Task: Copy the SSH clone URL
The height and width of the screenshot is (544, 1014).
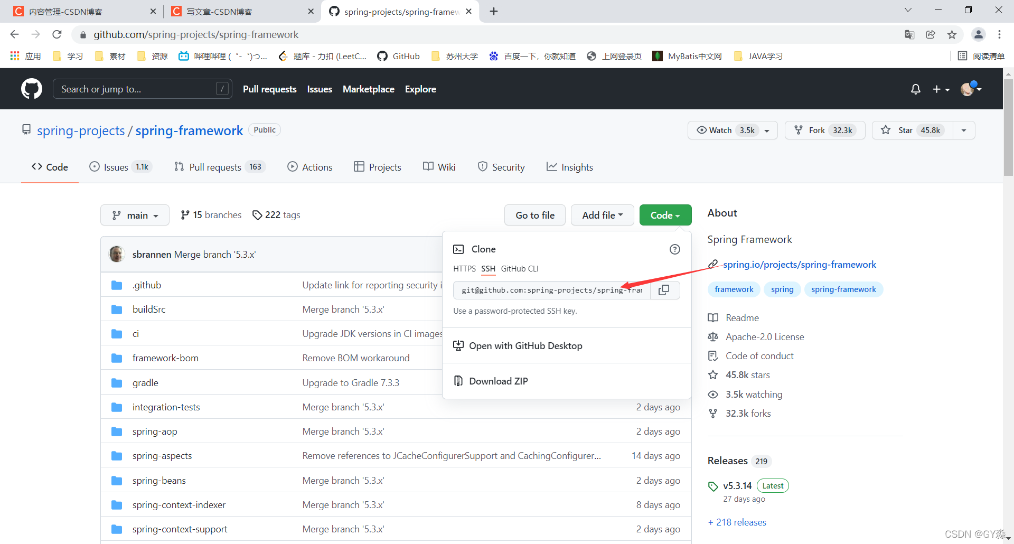Action: click(x=664, y=290)
